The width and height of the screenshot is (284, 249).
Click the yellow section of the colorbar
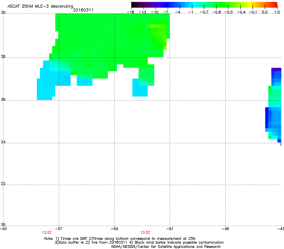(x=250, y=5)
